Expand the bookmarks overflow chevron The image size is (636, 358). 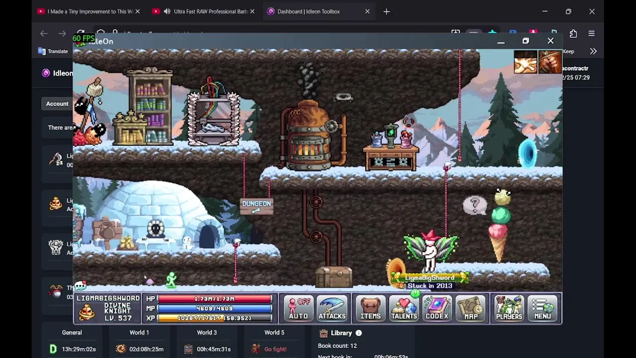click(x=593, y=51)
